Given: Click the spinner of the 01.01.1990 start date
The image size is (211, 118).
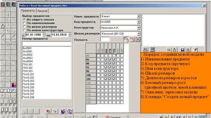Looking at the screenshot, I should coord(44,35).
